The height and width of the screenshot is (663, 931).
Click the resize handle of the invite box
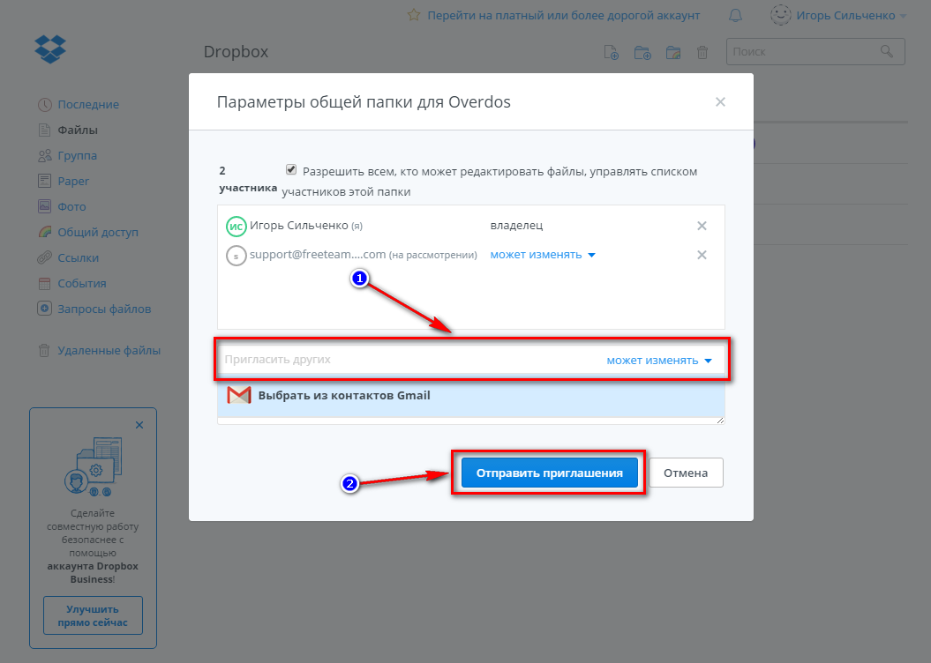coord(719,420)
